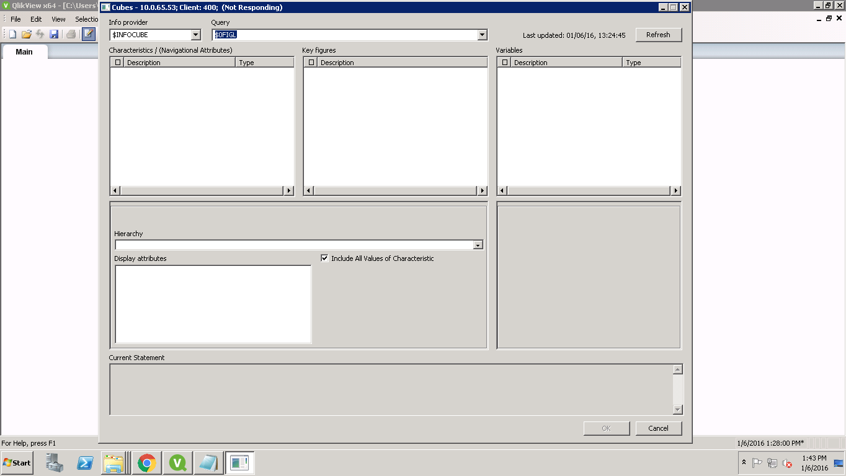The width and height of the screenshot is (846, 476).
Task: Maximize the Cubes dialog window
Action: [x=673, y=7]
